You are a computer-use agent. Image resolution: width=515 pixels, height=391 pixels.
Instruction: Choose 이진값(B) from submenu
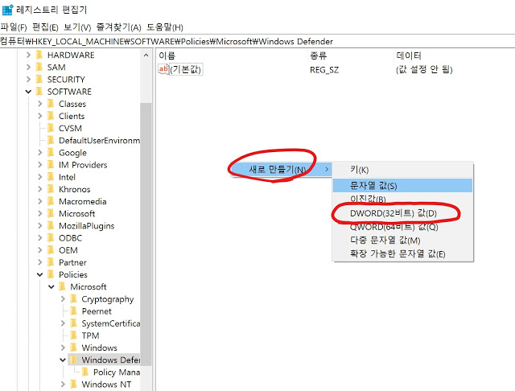pyautogui.click(x=402, y=199)
